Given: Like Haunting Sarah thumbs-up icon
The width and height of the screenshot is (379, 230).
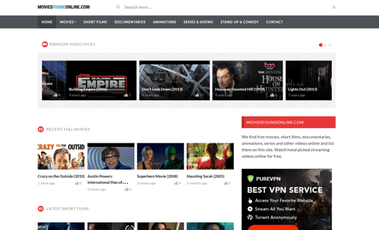Looking at the screenshot, I should pyautogui.click(x=226, y=183).
